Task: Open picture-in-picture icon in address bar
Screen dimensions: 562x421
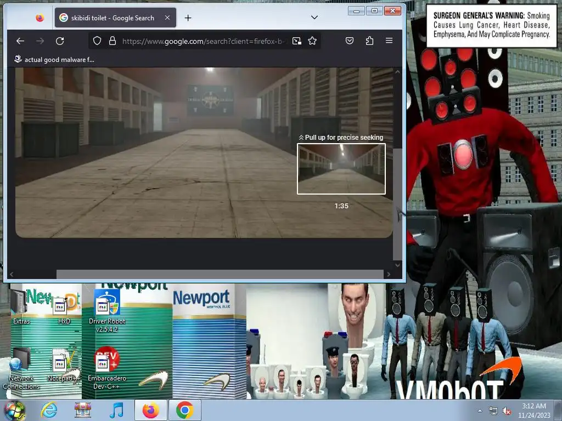Action: (297, 41)
